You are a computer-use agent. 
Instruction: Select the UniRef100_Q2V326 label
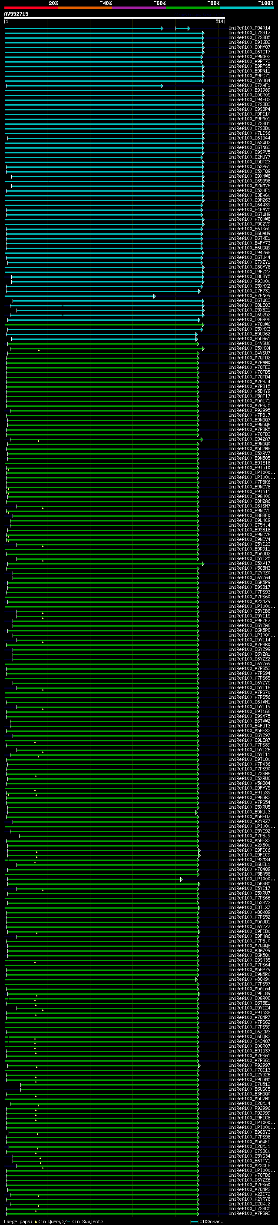[x=249, y=1075]
